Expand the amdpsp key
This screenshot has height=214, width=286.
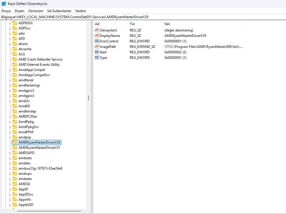10,138
